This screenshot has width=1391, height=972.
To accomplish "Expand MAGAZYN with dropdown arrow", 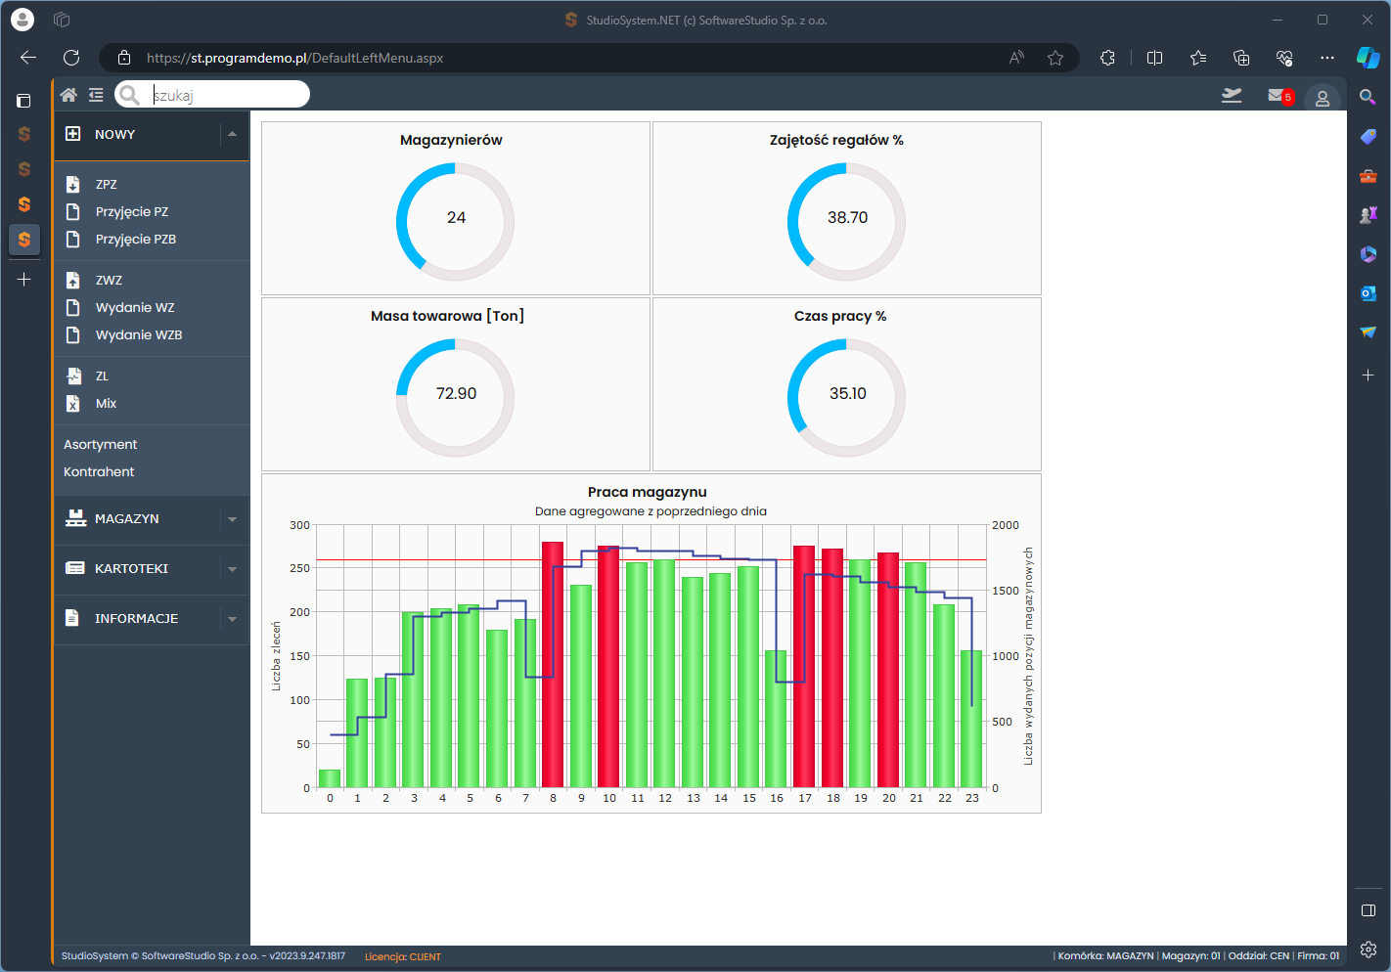I will pos(232,519).
